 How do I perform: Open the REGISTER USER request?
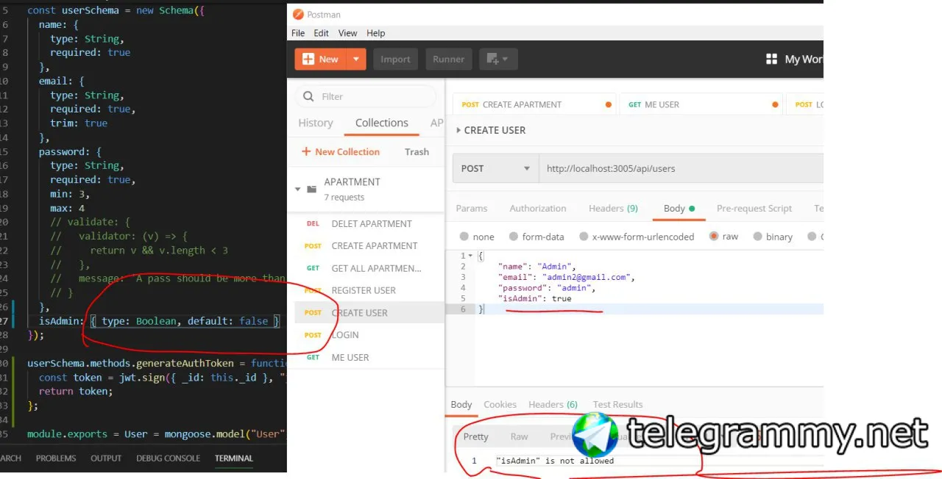tap(369, 290)
